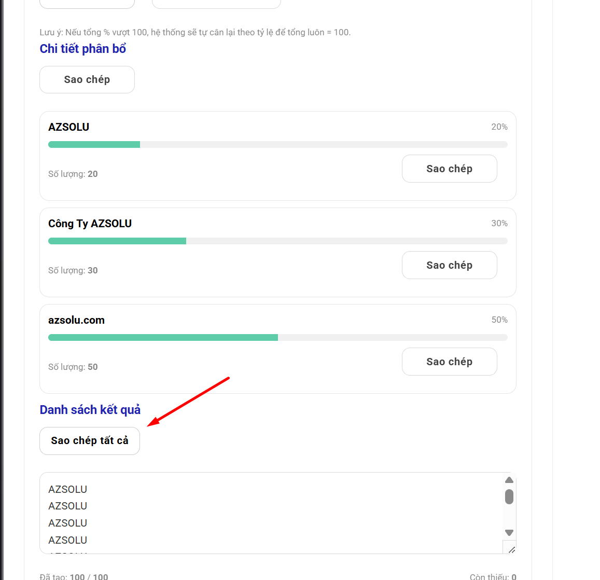Click Số lượng: 30 text
Image resolution: width=600 pixels, height=580 pixels.
[73, 271]
